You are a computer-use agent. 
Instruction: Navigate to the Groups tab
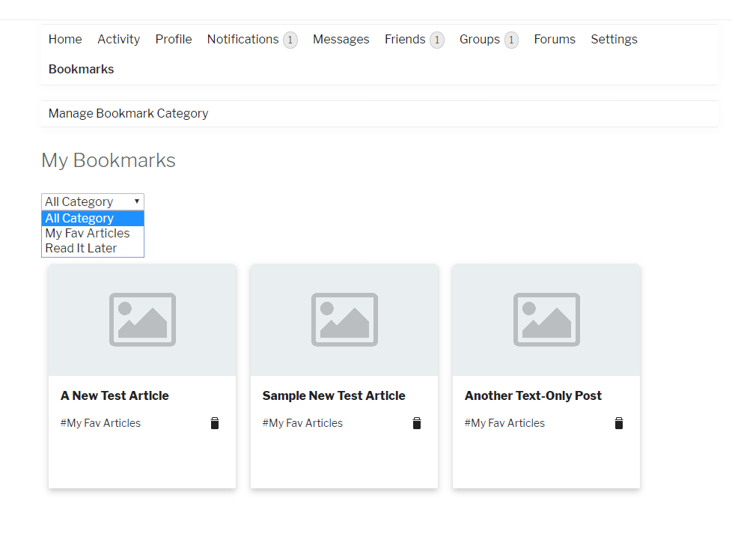(480, 39)
